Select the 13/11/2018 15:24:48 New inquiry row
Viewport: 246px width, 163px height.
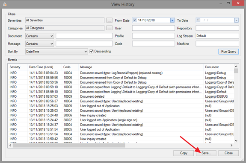pos(121,115)
